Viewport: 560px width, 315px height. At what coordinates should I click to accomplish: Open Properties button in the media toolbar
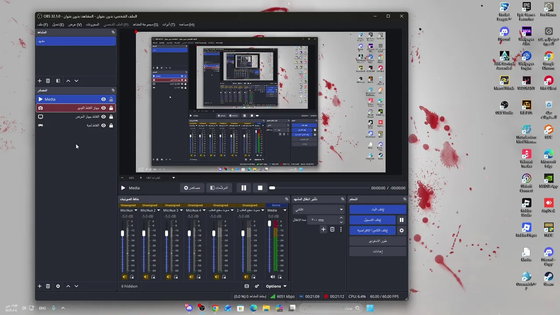click(192, 188)
